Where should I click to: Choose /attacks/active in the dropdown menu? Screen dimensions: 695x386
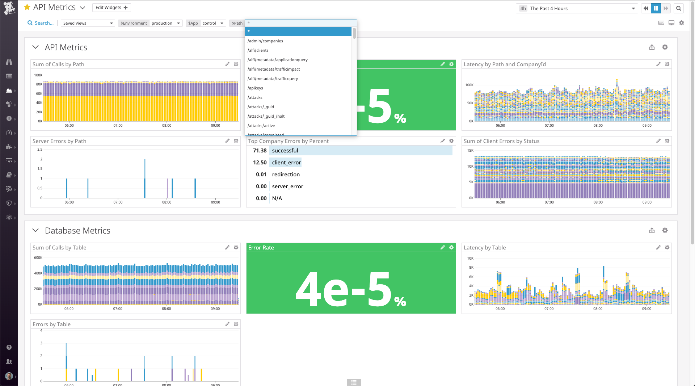coord(261,126)
